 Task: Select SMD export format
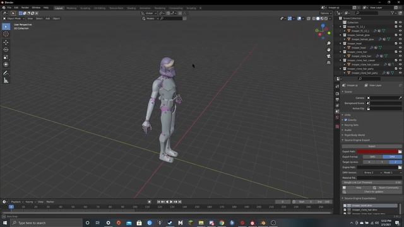[x=372, y=157]
